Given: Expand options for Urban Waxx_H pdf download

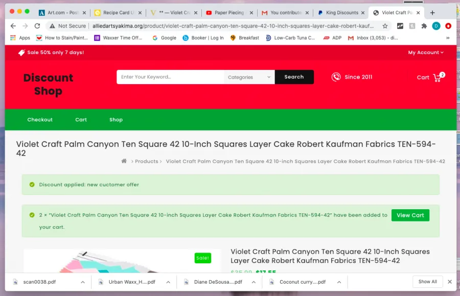Looking at the screenshot, I should (x=168, y=282).
